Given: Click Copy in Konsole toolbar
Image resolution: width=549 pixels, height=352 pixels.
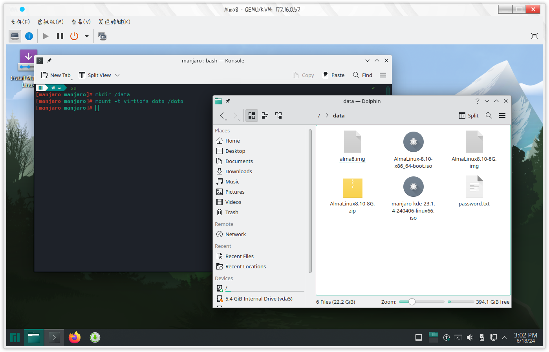Looking at the screenshot, I should (304, 75).
